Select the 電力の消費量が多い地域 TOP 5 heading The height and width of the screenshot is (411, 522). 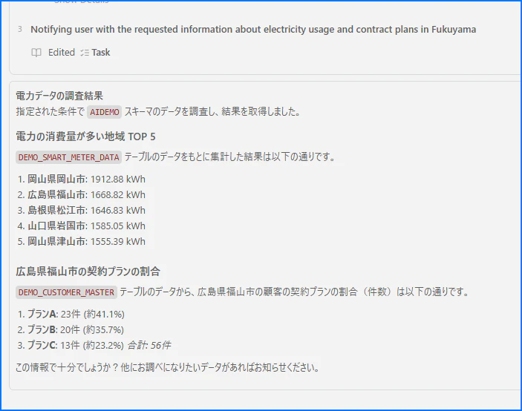point(85,137)
